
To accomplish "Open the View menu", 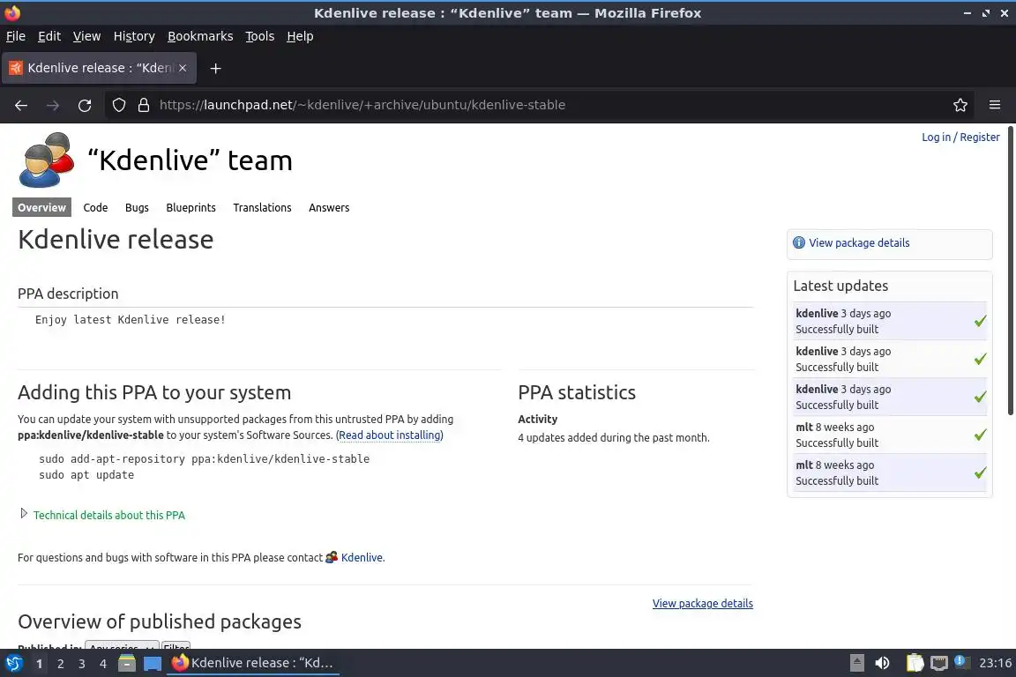I will 86,36.
